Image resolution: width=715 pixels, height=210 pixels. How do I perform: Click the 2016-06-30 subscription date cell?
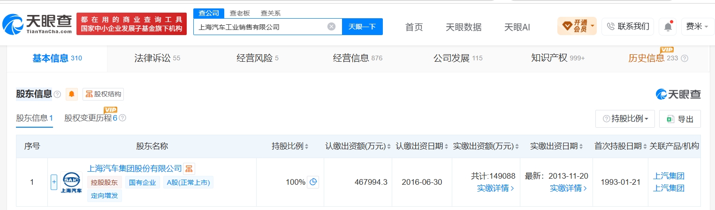coord(422,182)
